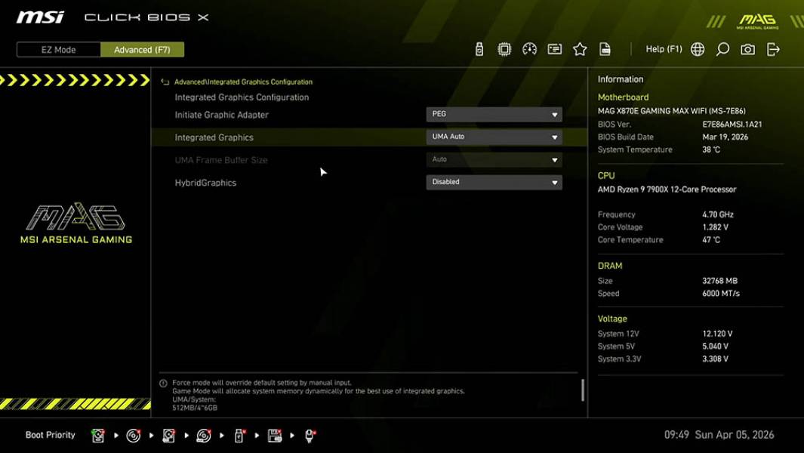
Task: Open the language selection globe icon
Action: coord(698,48)
